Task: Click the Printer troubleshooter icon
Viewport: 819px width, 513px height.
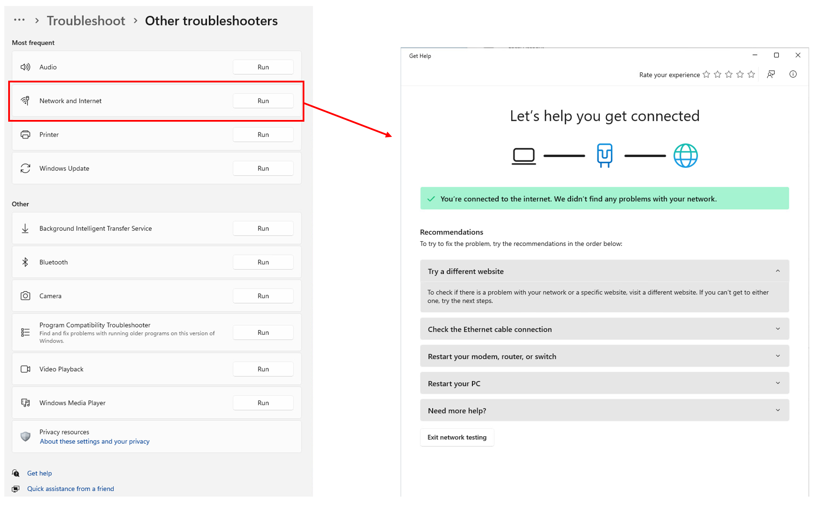Action: (x=25, y=135)
